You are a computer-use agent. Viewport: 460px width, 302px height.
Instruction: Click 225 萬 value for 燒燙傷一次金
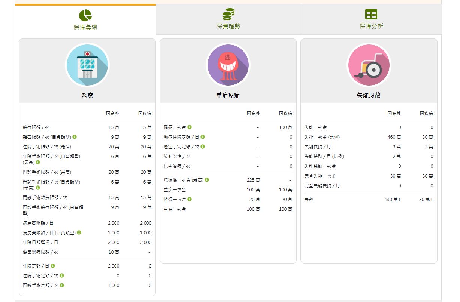253,180
